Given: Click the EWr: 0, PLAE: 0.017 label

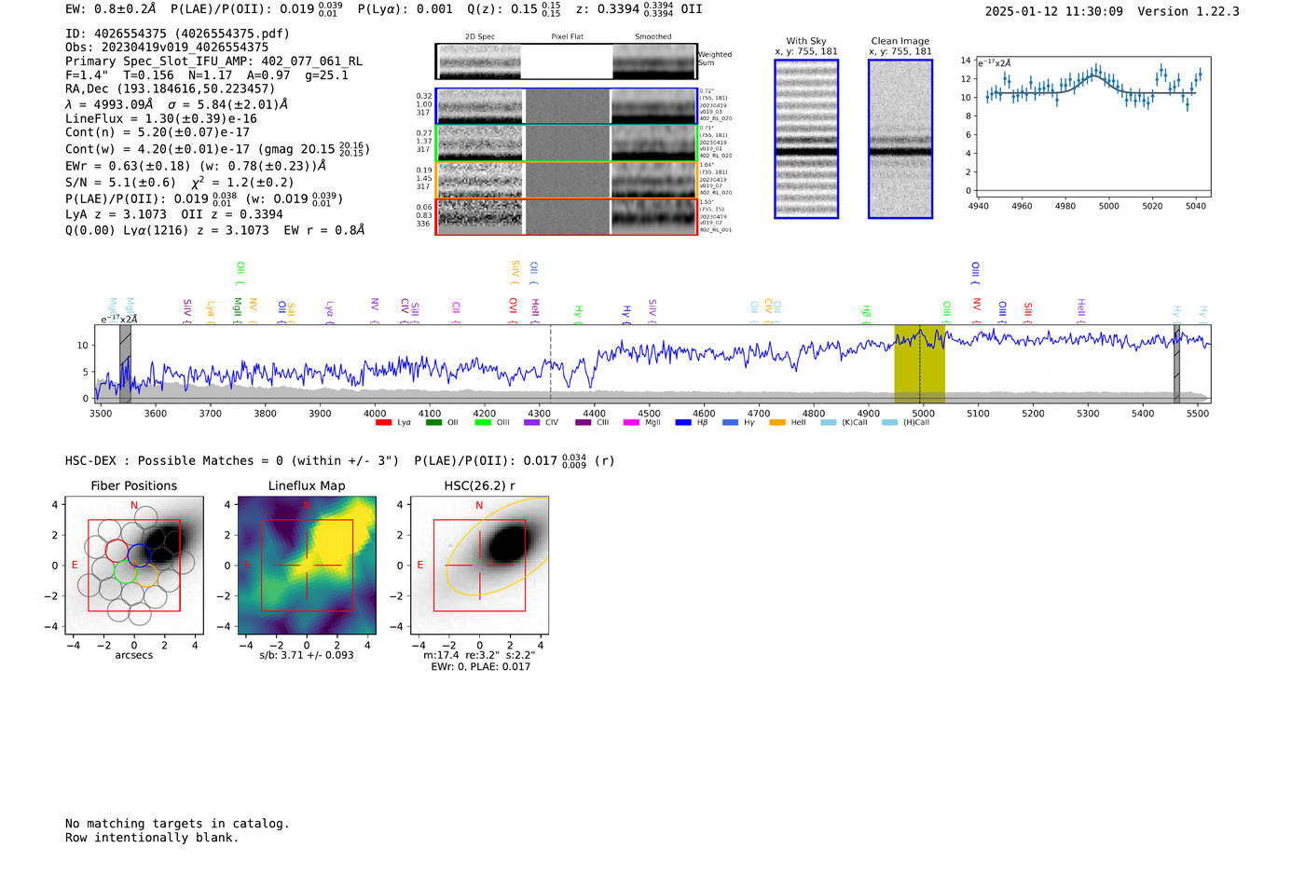Looking at the screenshot, I should pos(480,666).
